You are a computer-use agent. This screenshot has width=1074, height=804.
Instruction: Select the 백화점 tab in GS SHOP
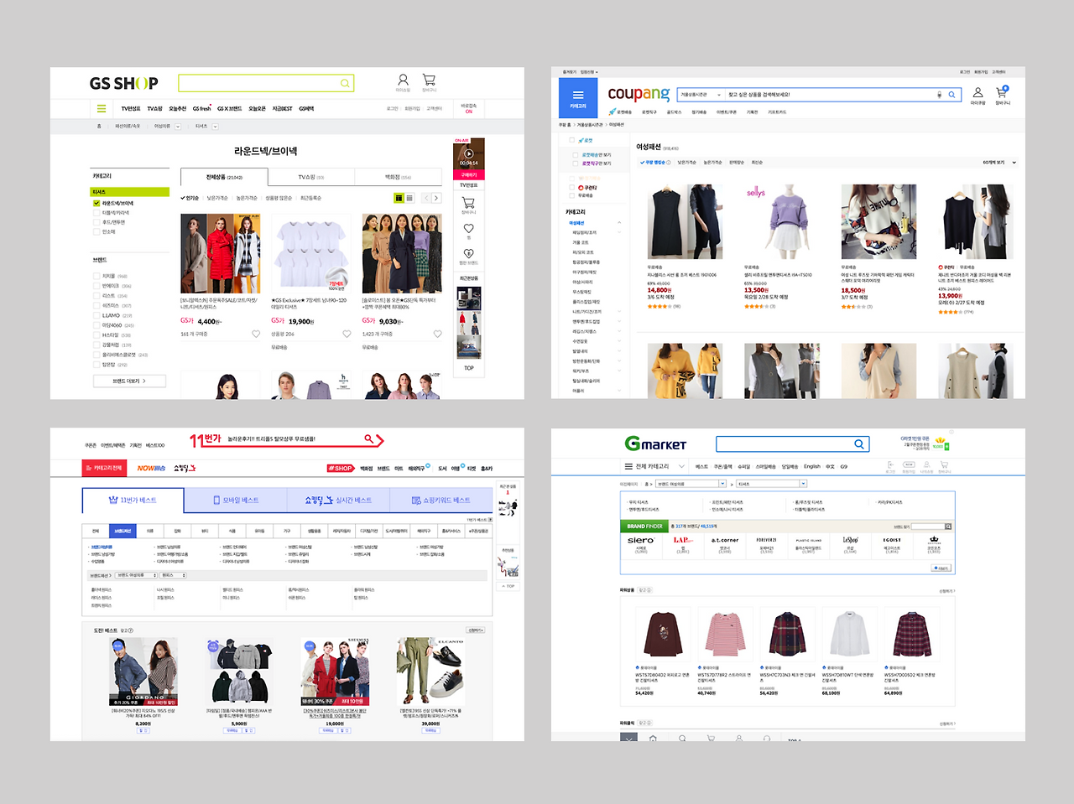pos(398,177)
